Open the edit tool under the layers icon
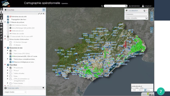The image size is (170, 96). pos(1,15)
